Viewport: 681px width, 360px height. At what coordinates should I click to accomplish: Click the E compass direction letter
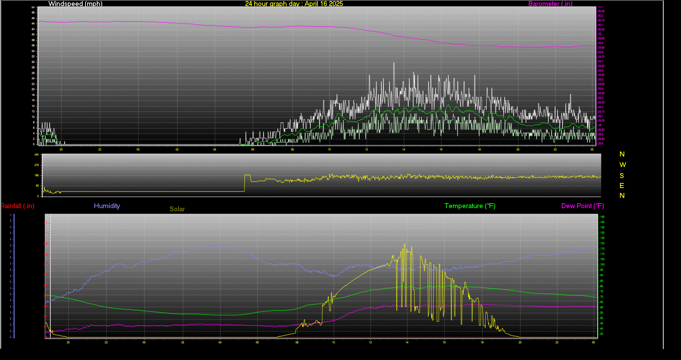coord(622,186)
